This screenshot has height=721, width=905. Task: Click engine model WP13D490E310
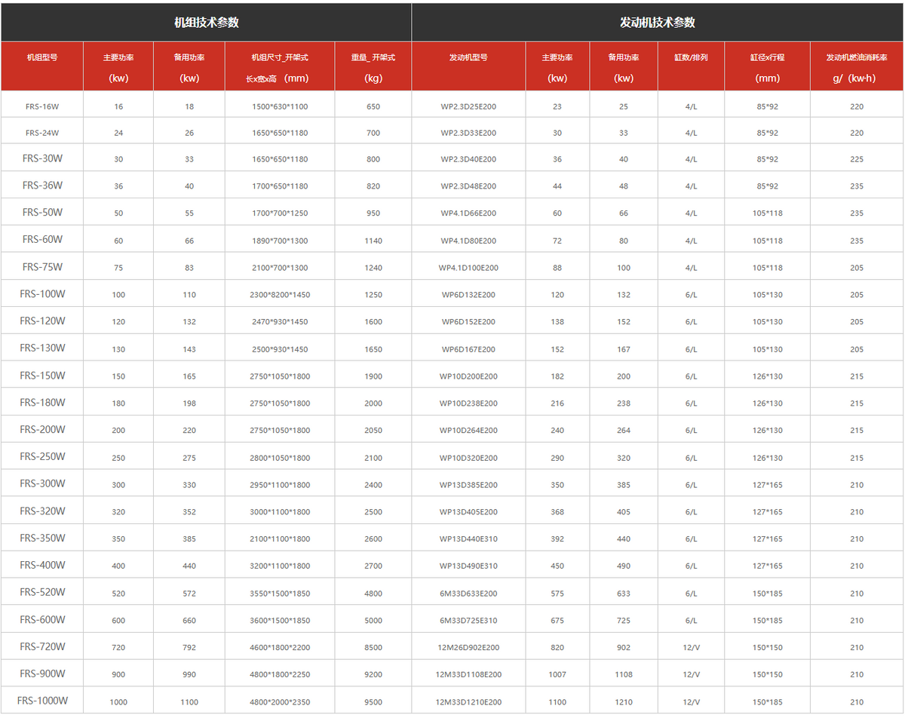click(x=468, y=566)
